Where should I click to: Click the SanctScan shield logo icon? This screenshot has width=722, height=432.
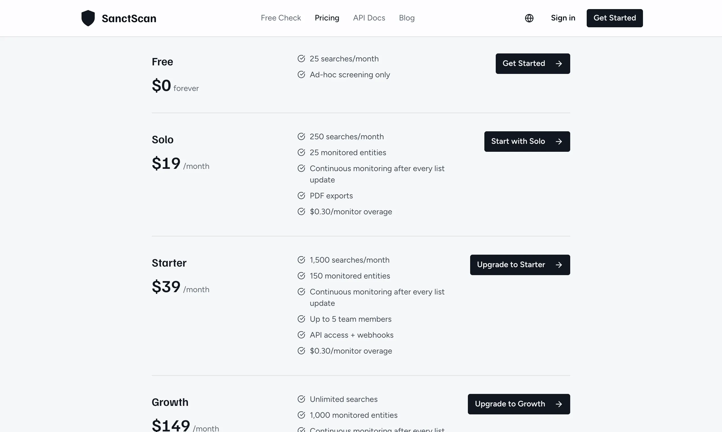coord(88,18)
